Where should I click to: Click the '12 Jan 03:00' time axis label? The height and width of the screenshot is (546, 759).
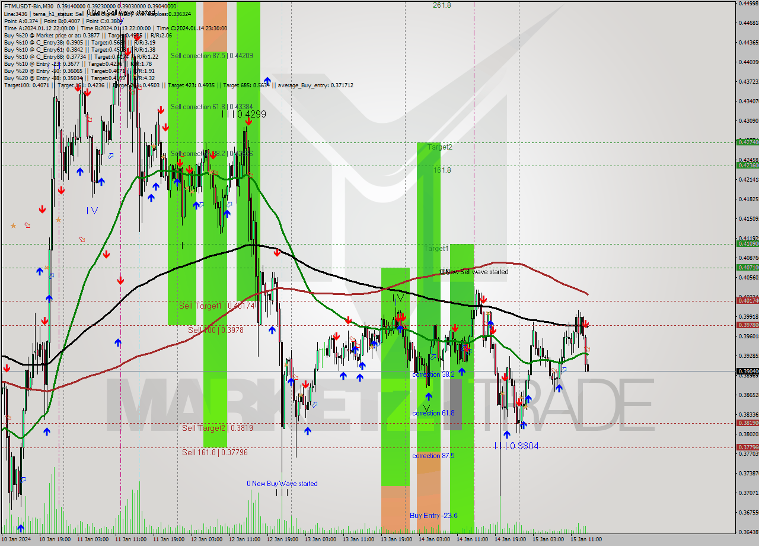[x=208, y=539]
